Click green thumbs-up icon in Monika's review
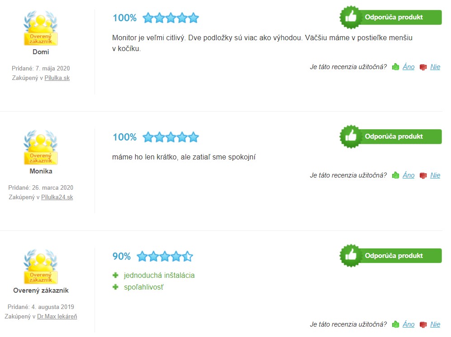Viewport: 451px width, 337px height. (x=395, y=175)
